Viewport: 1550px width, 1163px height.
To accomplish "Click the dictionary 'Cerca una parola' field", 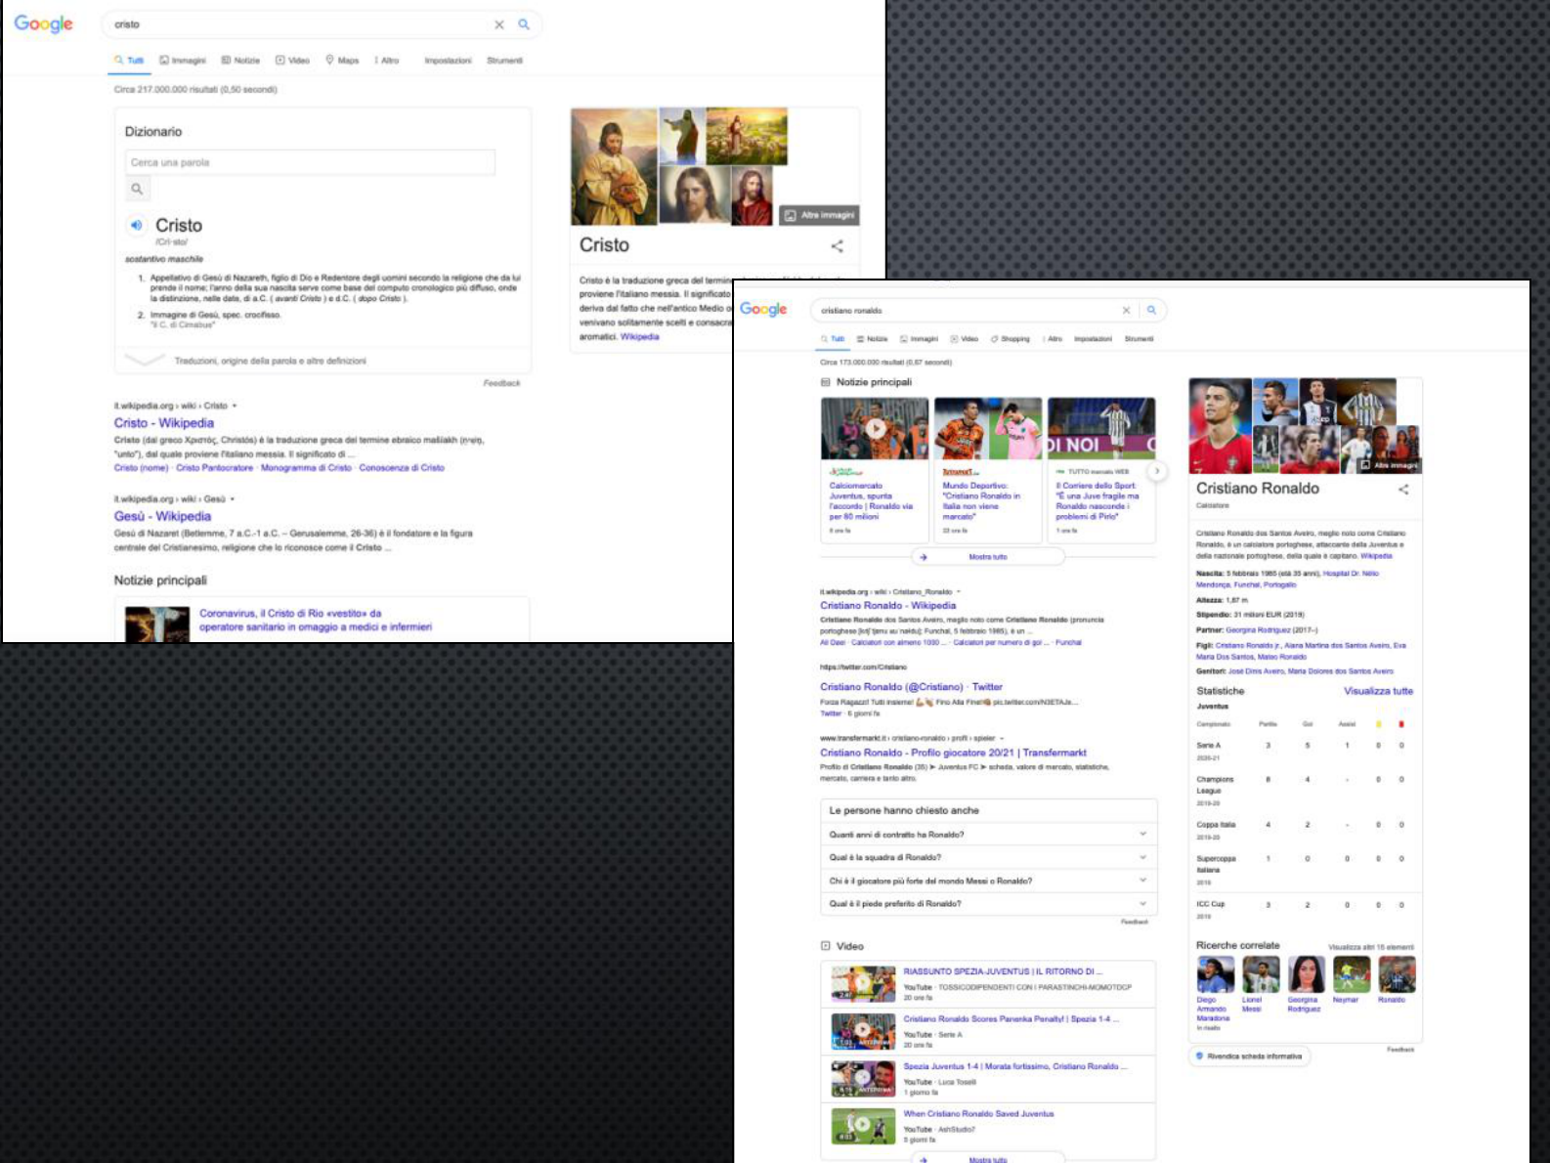I will [x=310, y=162].
